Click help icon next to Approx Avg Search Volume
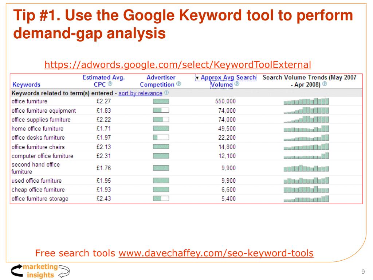The image size is (373, 280). pos(237,84)
